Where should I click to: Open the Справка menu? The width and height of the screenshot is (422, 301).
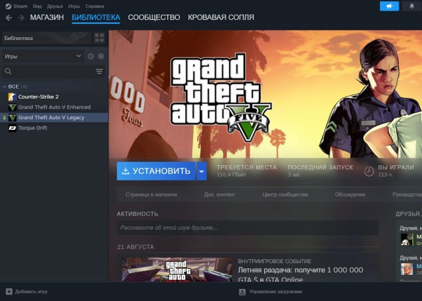tap(95, 6)
